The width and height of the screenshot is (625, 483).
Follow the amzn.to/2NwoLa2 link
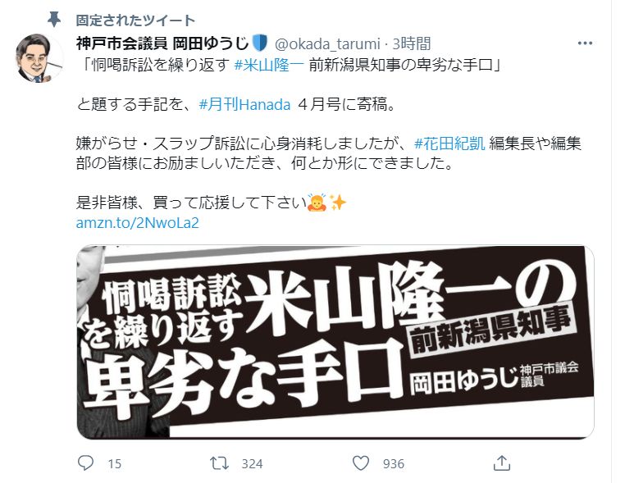(x=138, y=223)
